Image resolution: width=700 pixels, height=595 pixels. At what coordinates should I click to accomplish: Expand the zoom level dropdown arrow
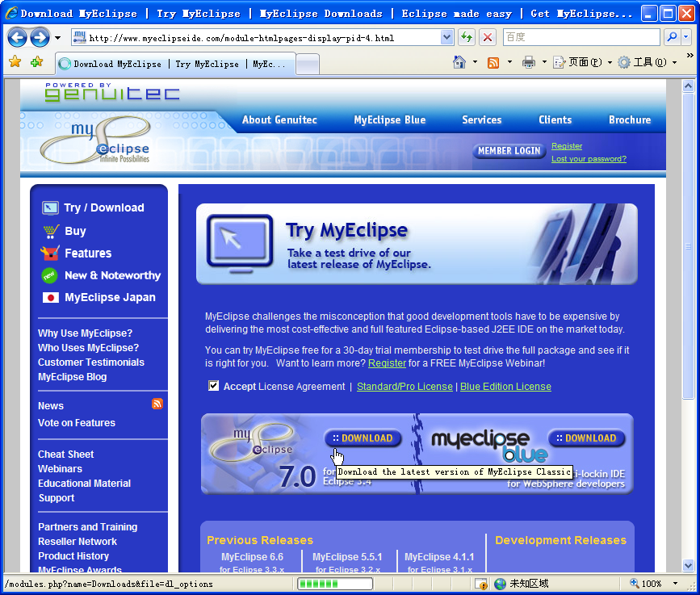click(675, 584)
